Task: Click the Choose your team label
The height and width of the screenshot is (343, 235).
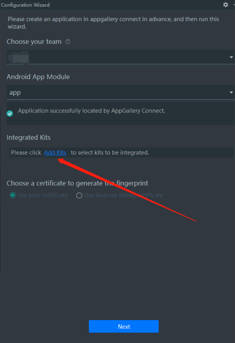Action: (34, 42)
